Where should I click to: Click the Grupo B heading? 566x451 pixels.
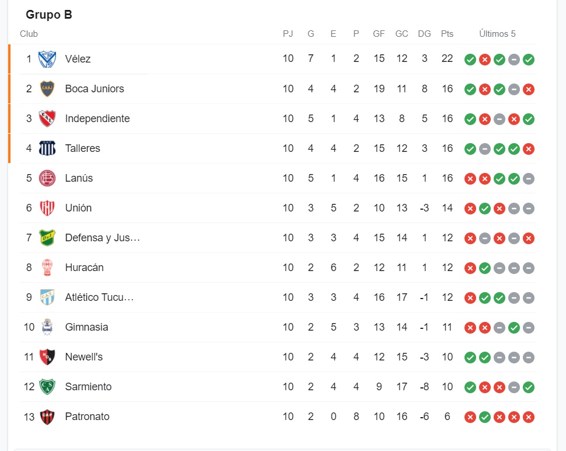tap(49, 15)
